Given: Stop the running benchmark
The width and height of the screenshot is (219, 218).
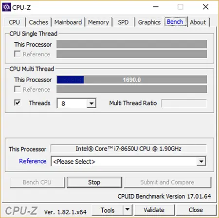Looking at the screenshot, I should click(94, 183).
